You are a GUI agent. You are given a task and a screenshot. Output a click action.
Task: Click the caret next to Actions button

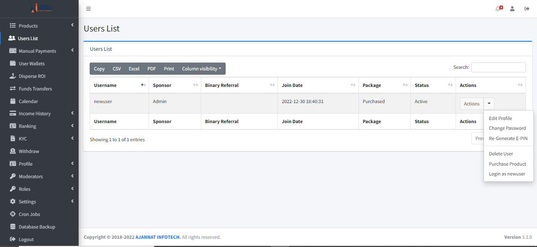coord(489,104)
